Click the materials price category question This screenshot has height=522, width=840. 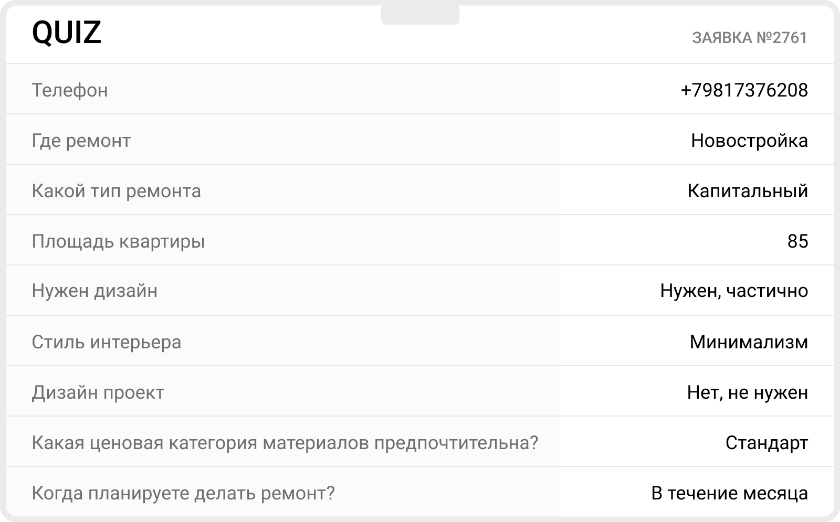(285, 443)
